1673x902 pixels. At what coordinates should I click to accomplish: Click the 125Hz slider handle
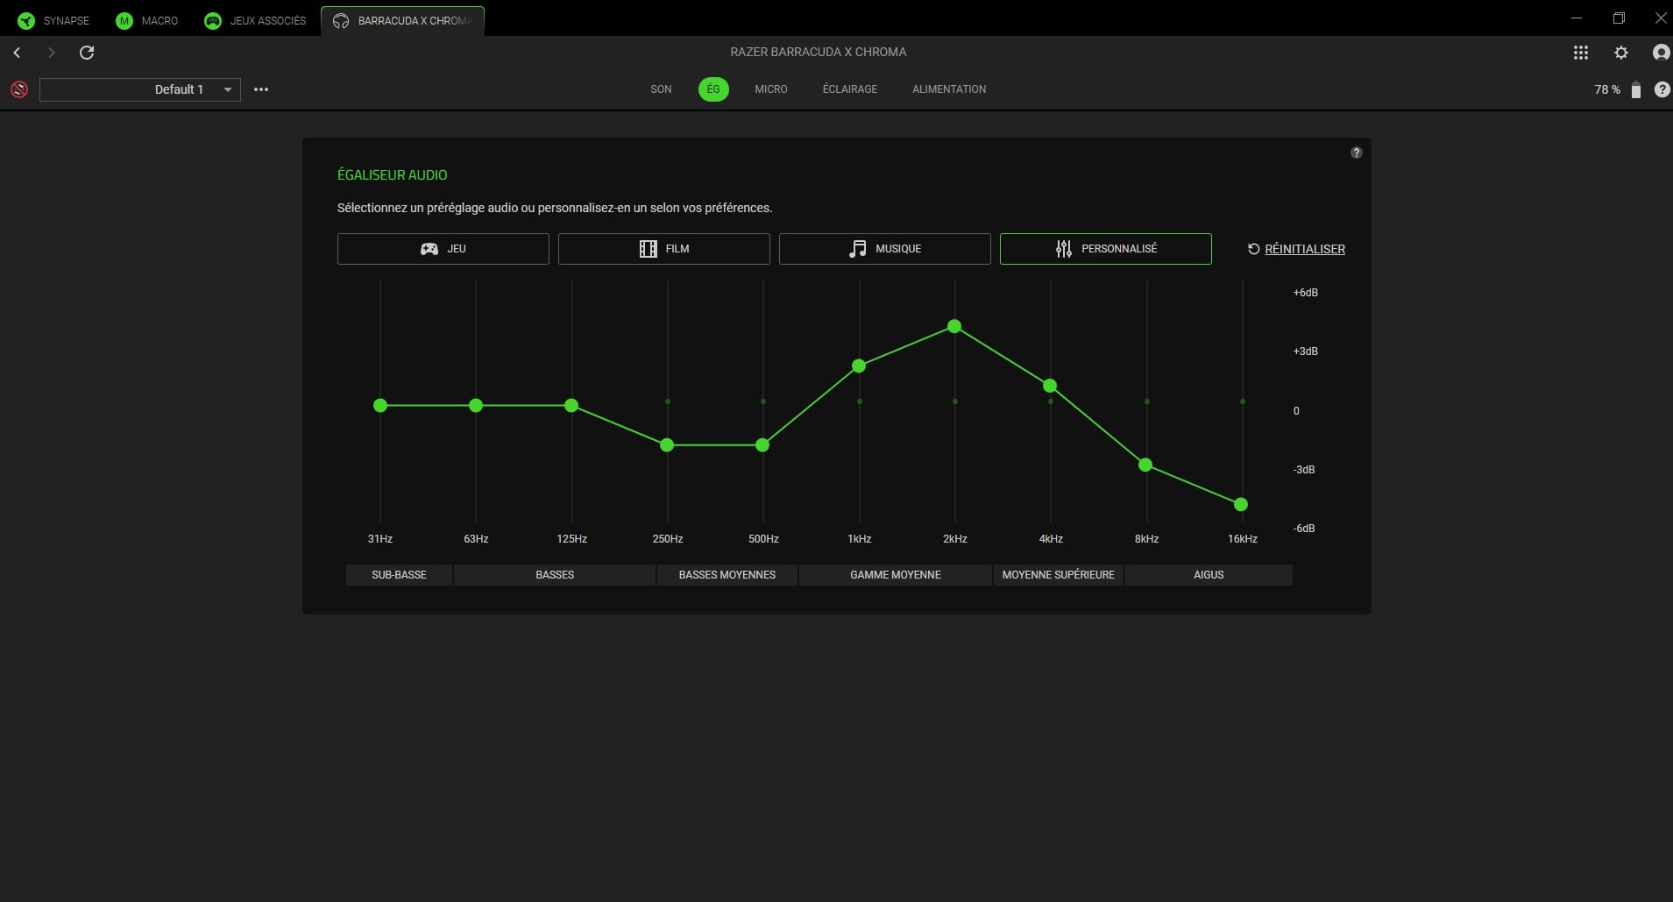tap(571, 405)
